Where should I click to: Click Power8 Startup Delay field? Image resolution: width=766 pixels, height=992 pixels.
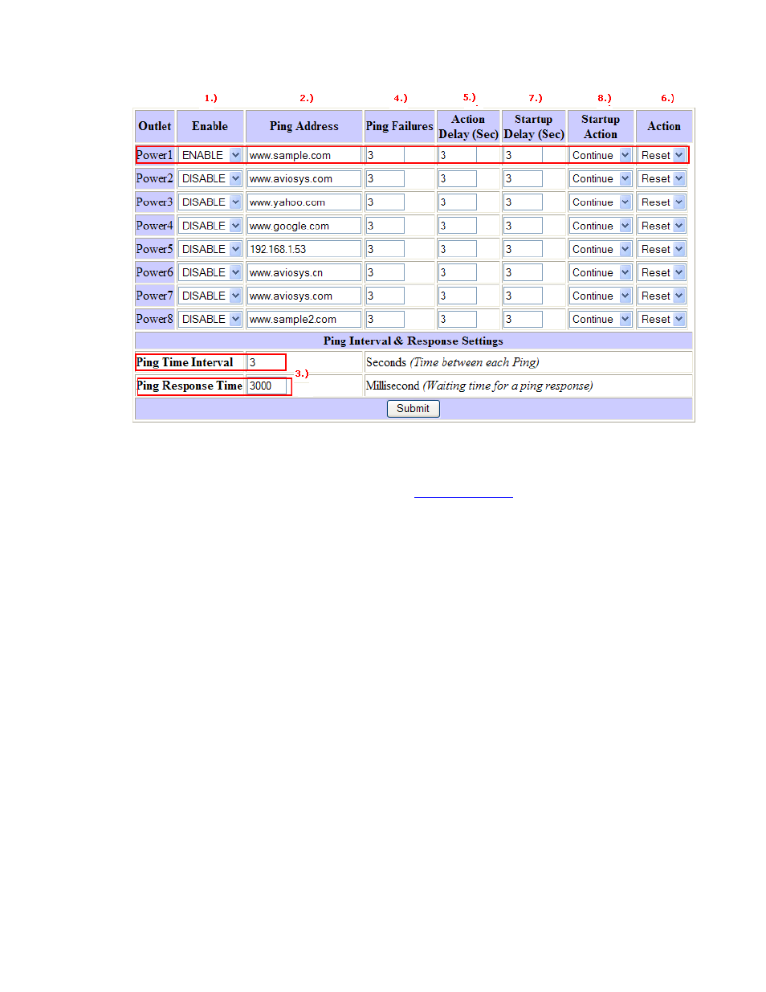(x=524, y=319)
